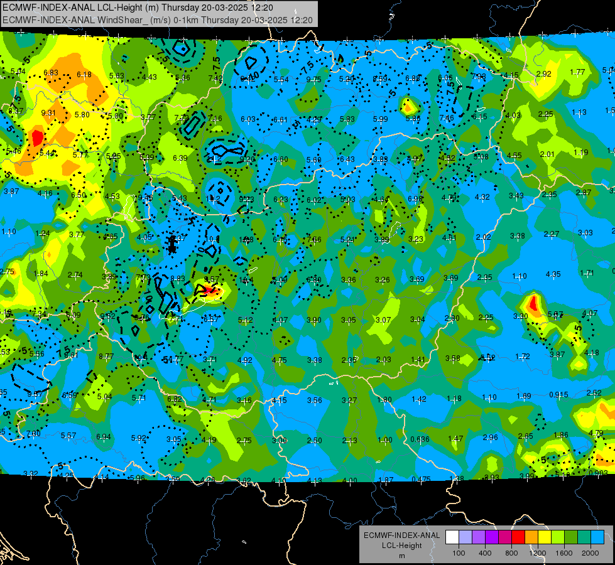Click the wind shear value 6.18
Image resolution: width=615 pixels, height=565 pixels.
coord(84,75)
